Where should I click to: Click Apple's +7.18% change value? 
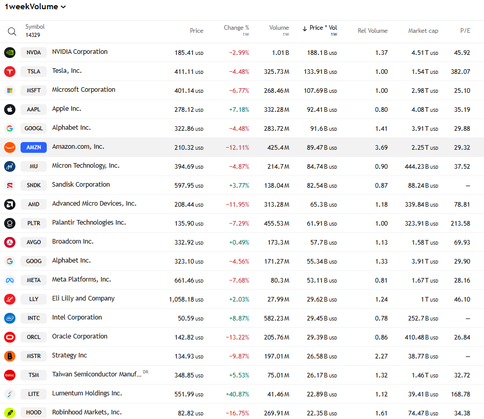[x=239, y=110]
